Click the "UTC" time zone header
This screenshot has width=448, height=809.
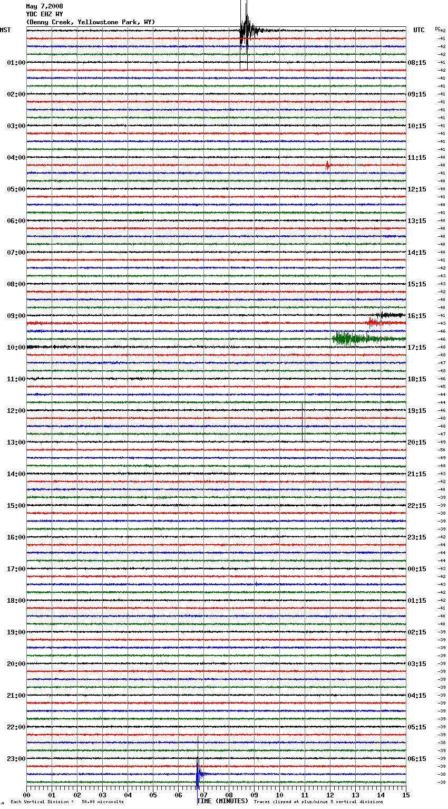point(419,30)
